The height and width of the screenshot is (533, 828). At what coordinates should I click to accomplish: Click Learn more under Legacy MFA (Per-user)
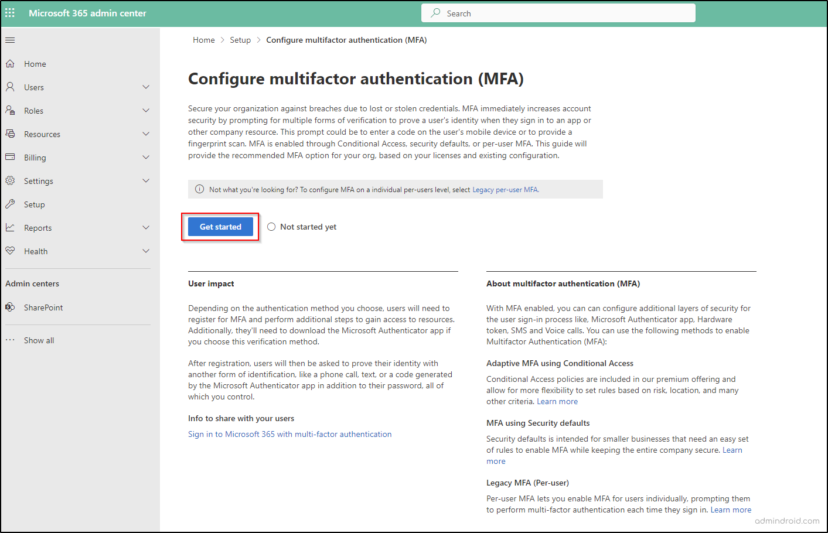pyautogui.click(x=731, y=510)
